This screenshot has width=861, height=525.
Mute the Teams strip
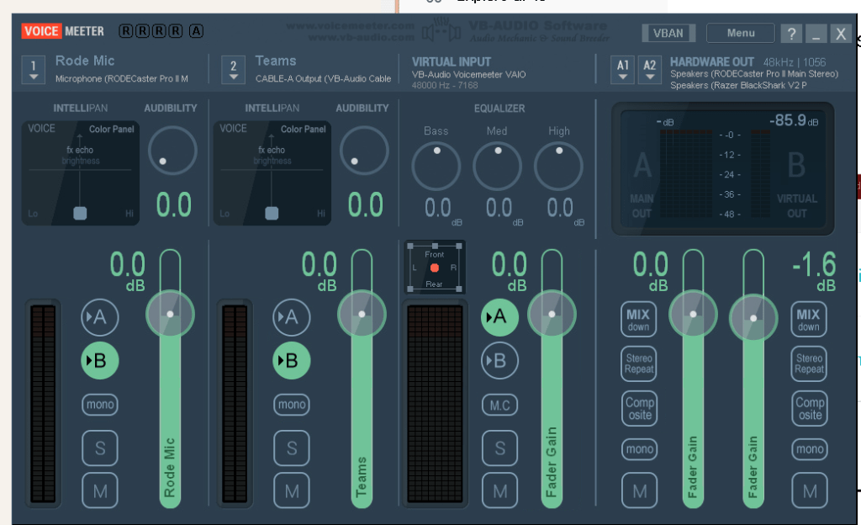coord(292,491)
